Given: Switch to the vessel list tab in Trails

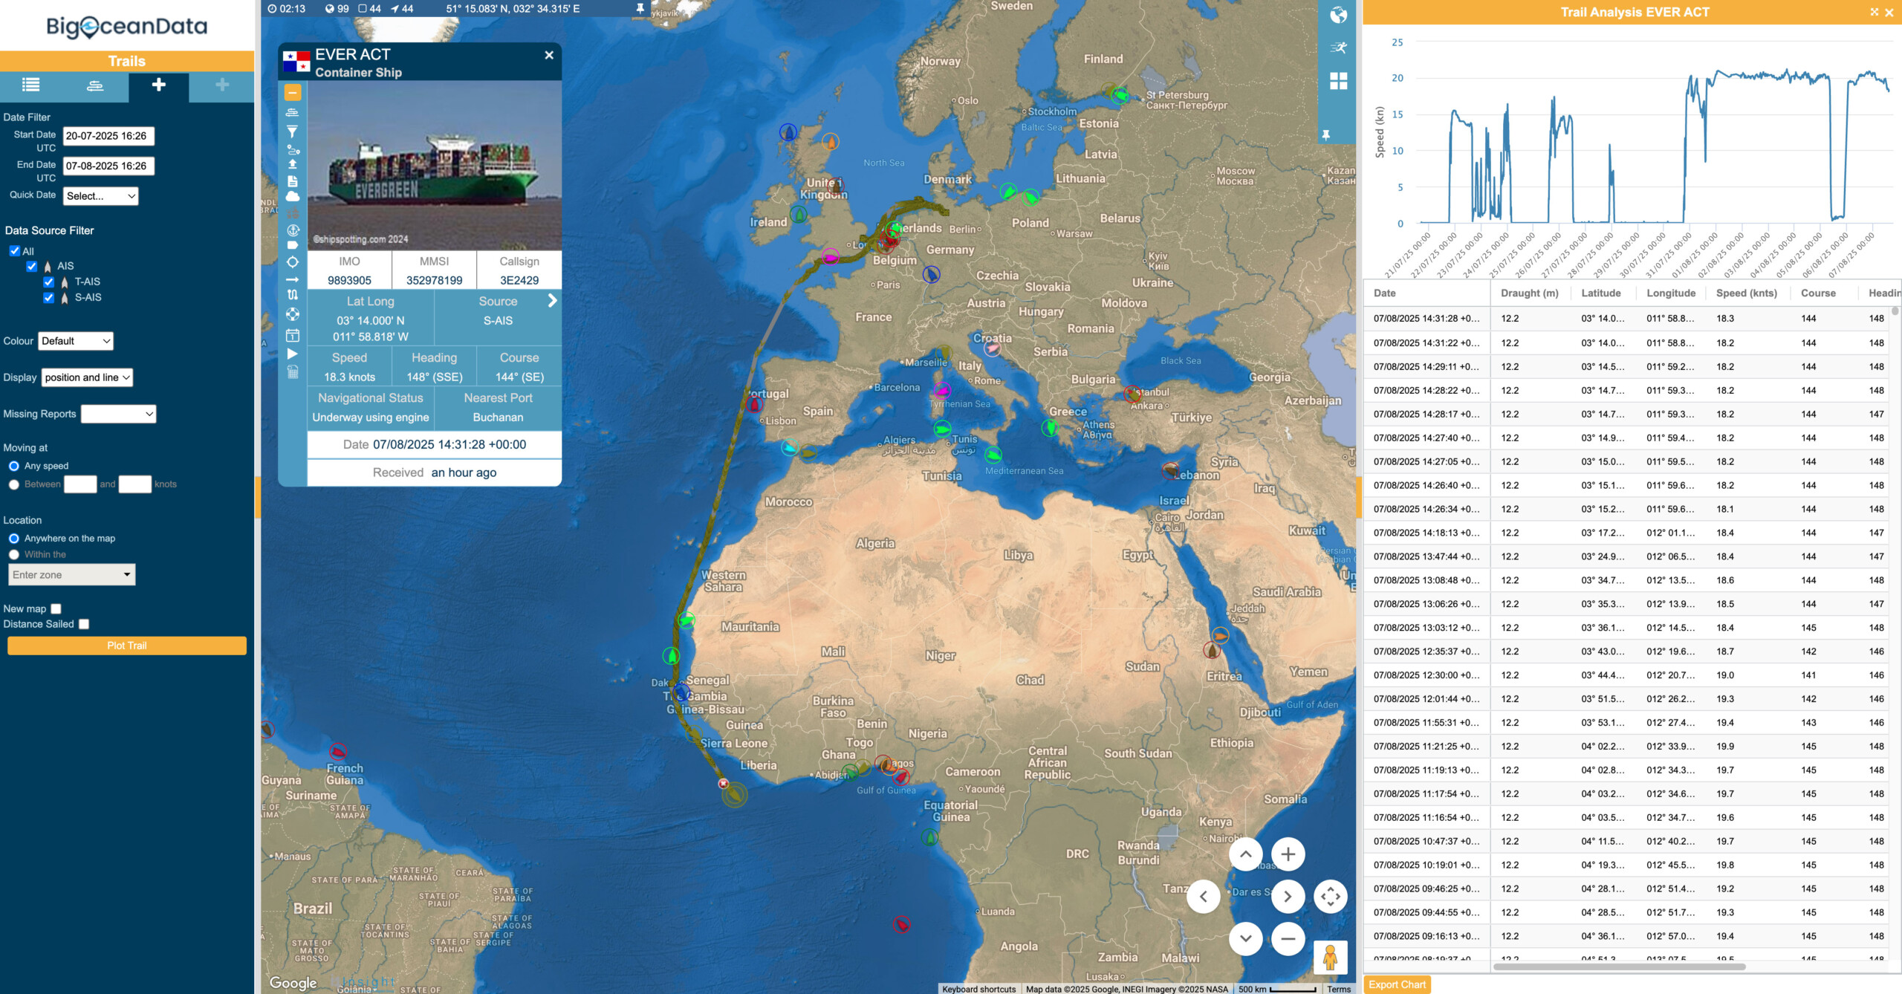Looking at the screenshot, I should [31, 86].
